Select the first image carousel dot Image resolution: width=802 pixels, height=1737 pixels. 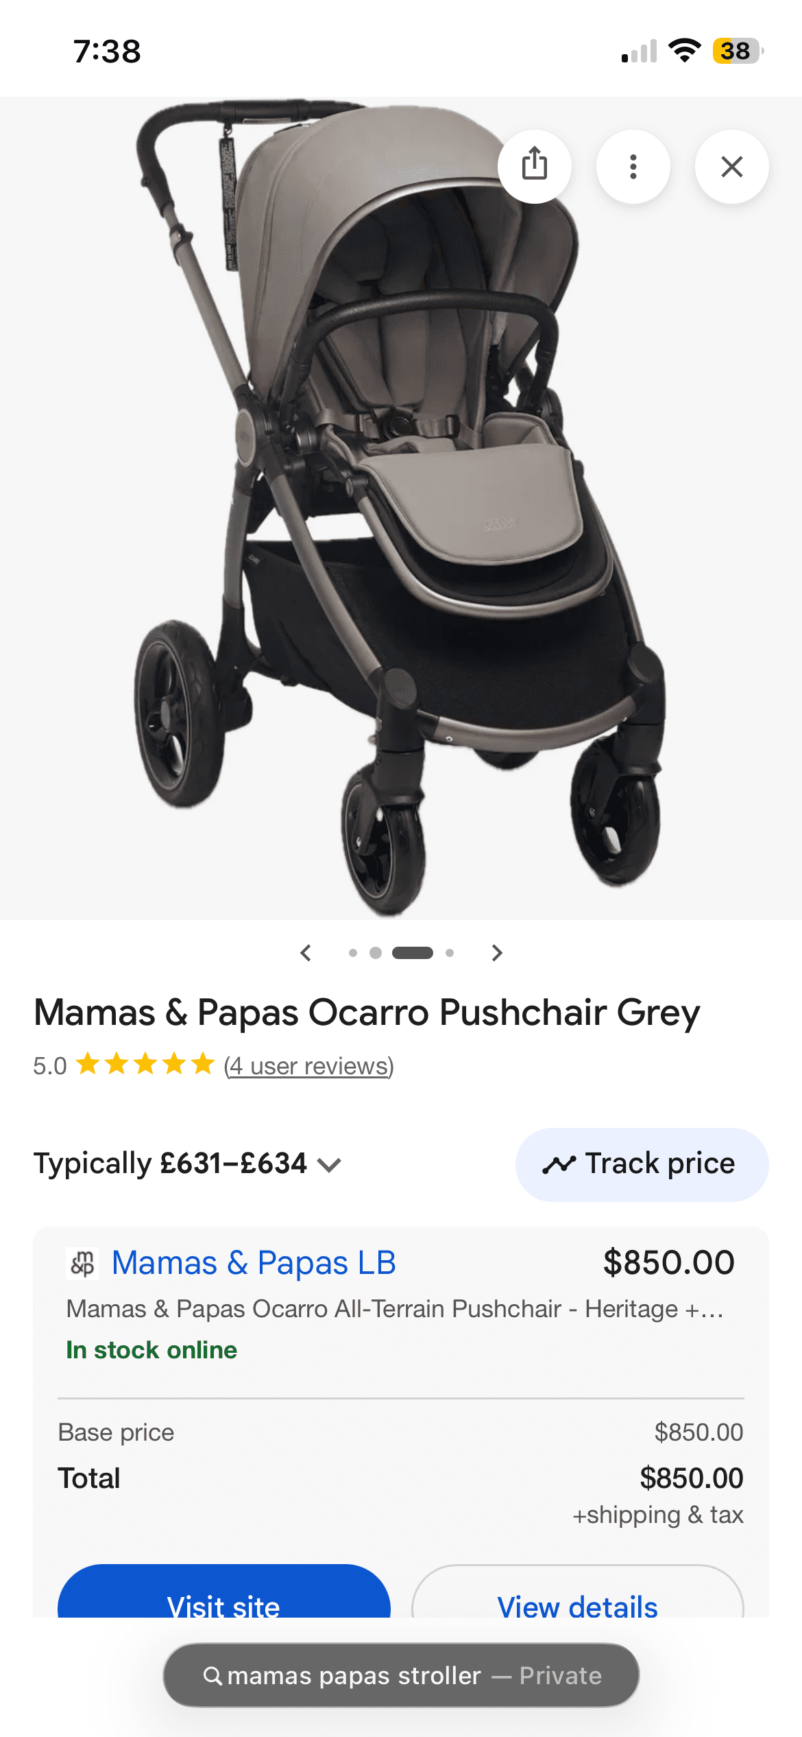[x=353, y=953]
